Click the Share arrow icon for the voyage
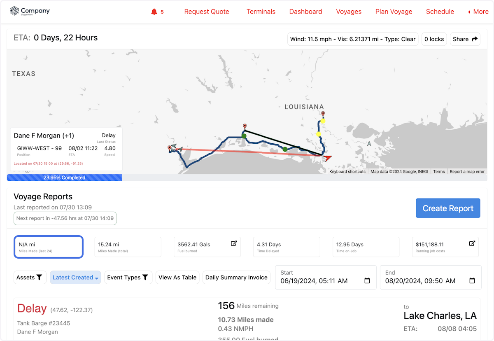 tap(474, 39)
